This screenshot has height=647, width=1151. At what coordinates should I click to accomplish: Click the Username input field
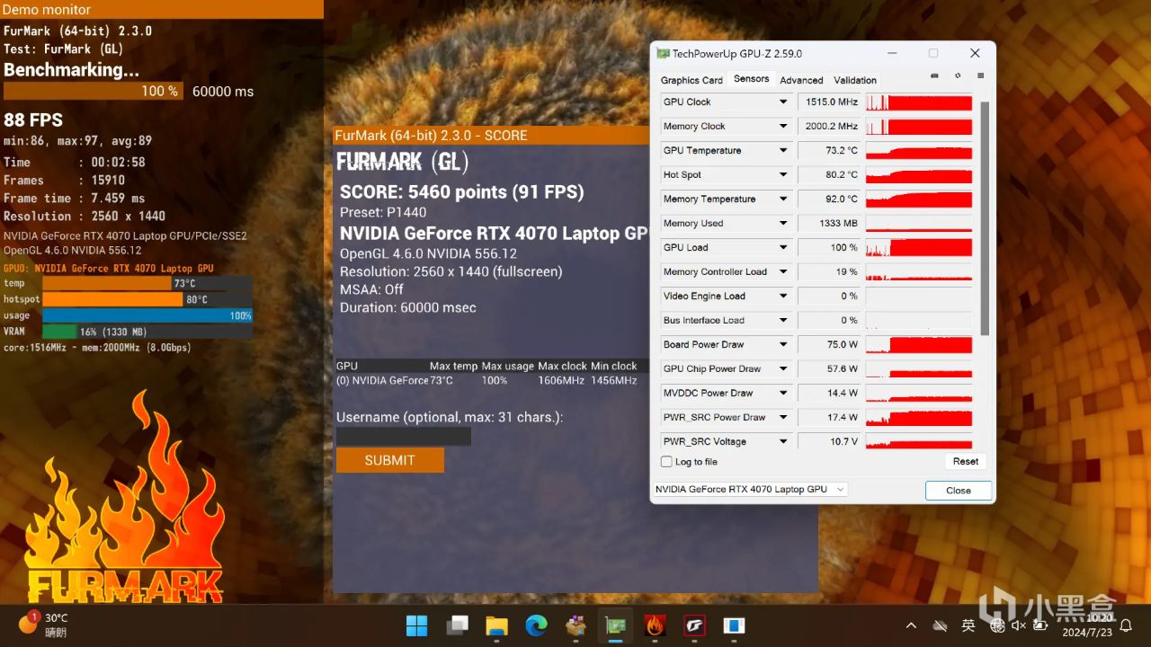pos(404,436)
